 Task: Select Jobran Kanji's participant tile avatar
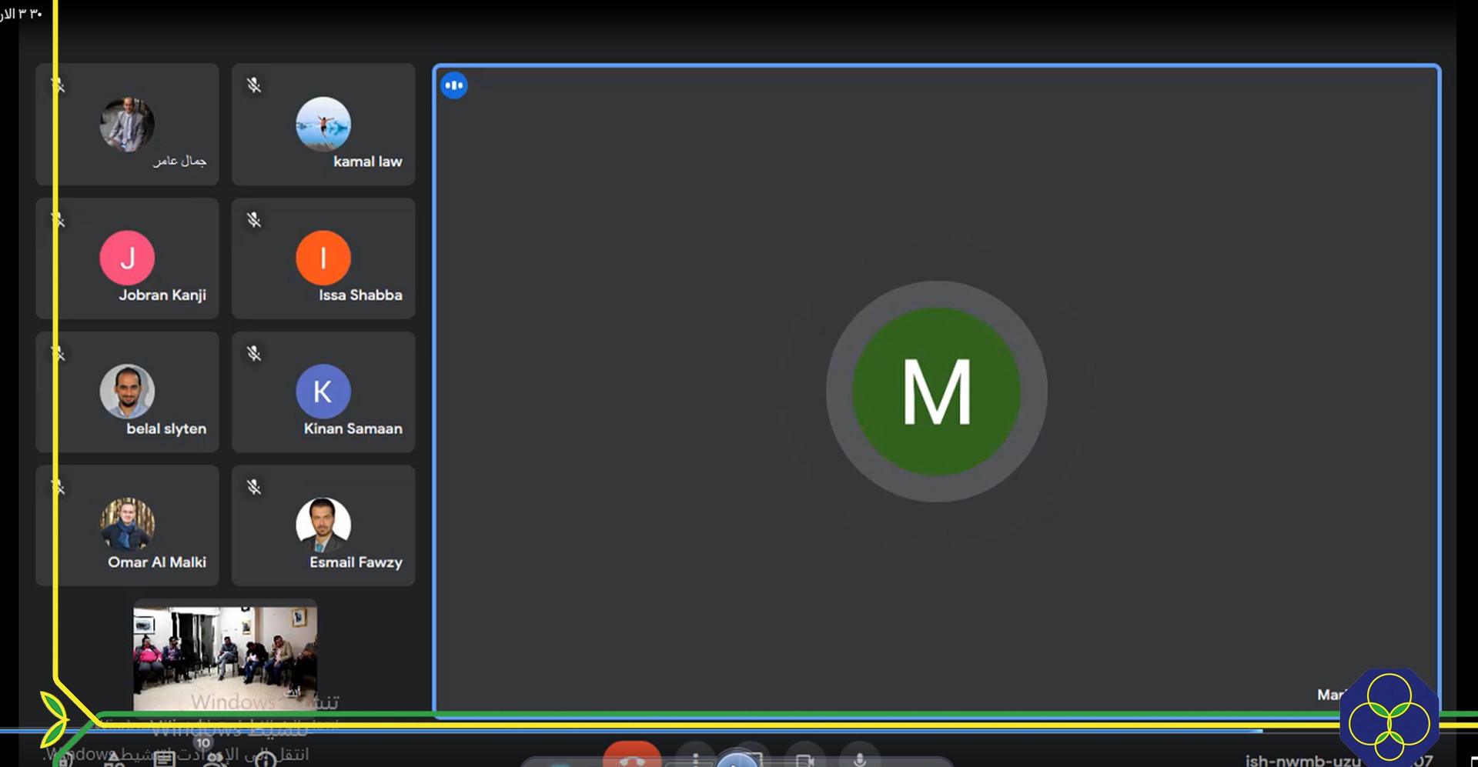[x=127, y=258]
